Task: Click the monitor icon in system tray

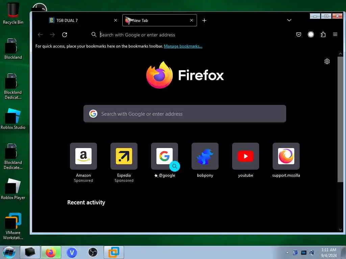Action: click(304, 253)
